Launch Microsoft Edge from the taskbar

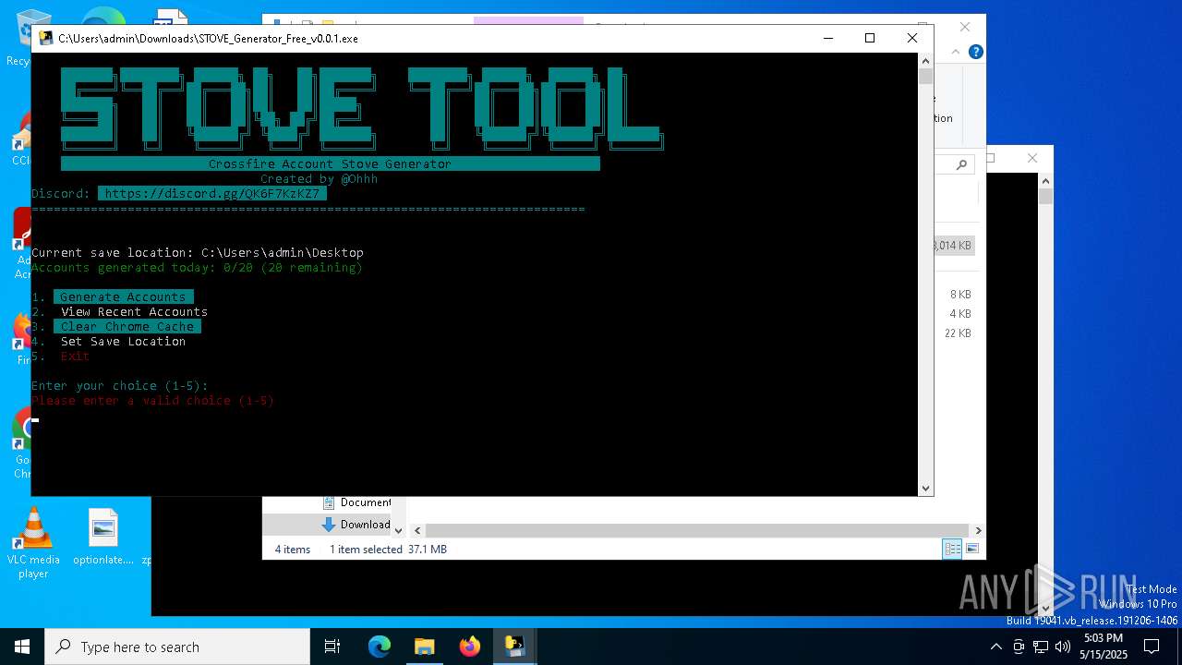[380, 647]
